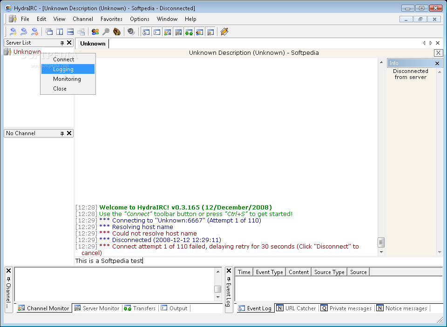Toggle Output window toolbar icon
This screenshot has width=447, height=327.
pos(157,32)
